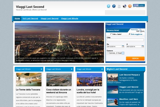This screenshot has width=160, height=107.
Task: Click the Pasqua sidebar thumbnail image
Action: click(x=113, y=77)
